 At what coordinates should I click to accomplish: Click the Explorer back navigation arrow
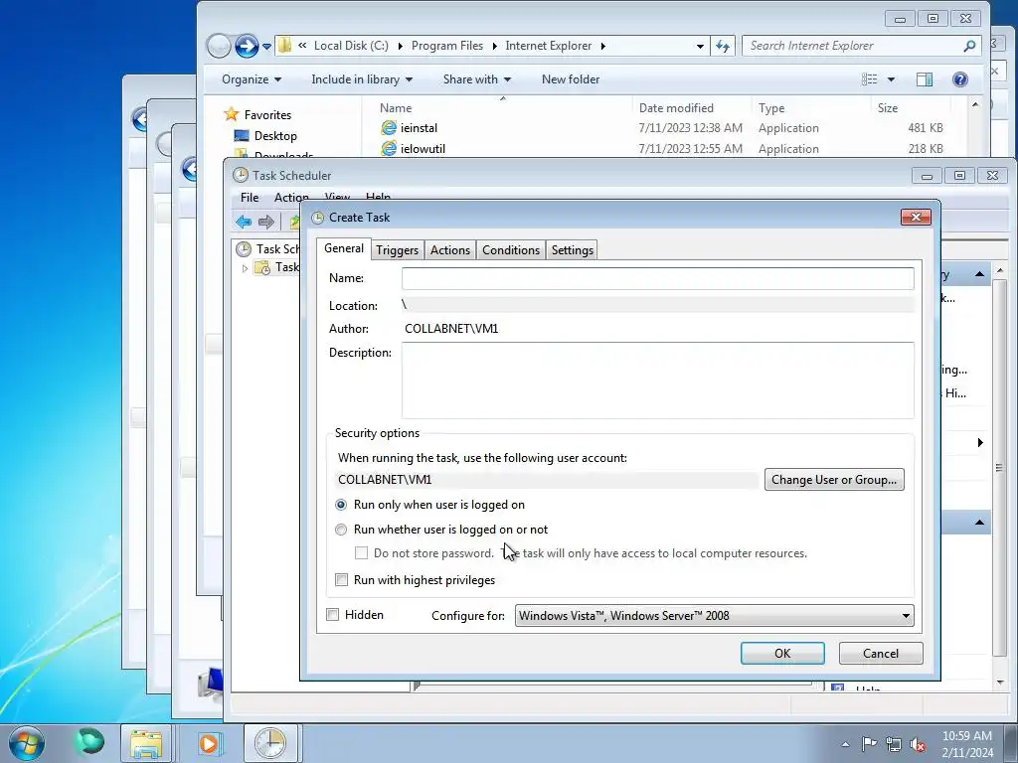tap(219, 46)
